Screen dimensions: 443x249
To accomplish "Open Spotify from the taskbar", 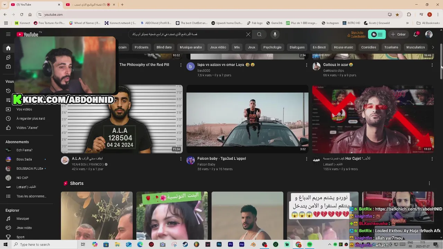I will (x=309, y=245).
